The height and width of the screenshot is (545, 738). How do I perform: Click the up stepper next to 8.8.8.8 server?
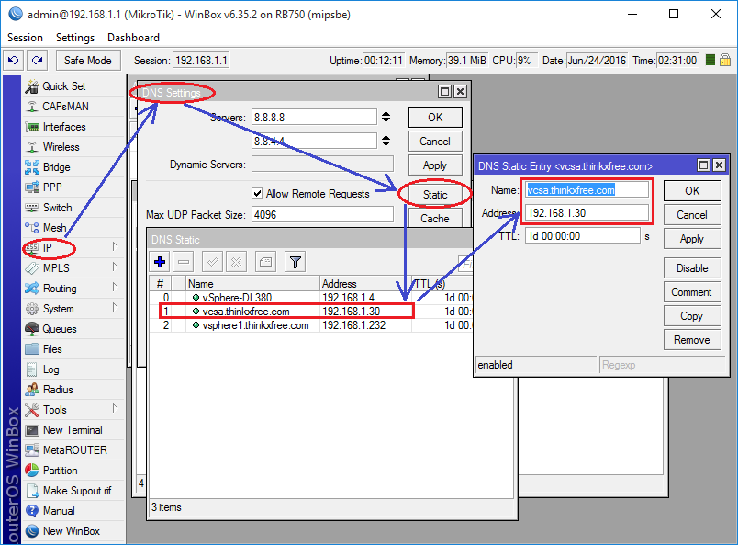coord(387,112)
